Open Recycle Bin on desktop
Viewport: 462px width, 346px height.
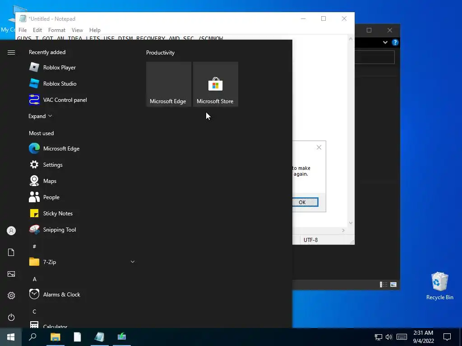[x=439, y=286]
